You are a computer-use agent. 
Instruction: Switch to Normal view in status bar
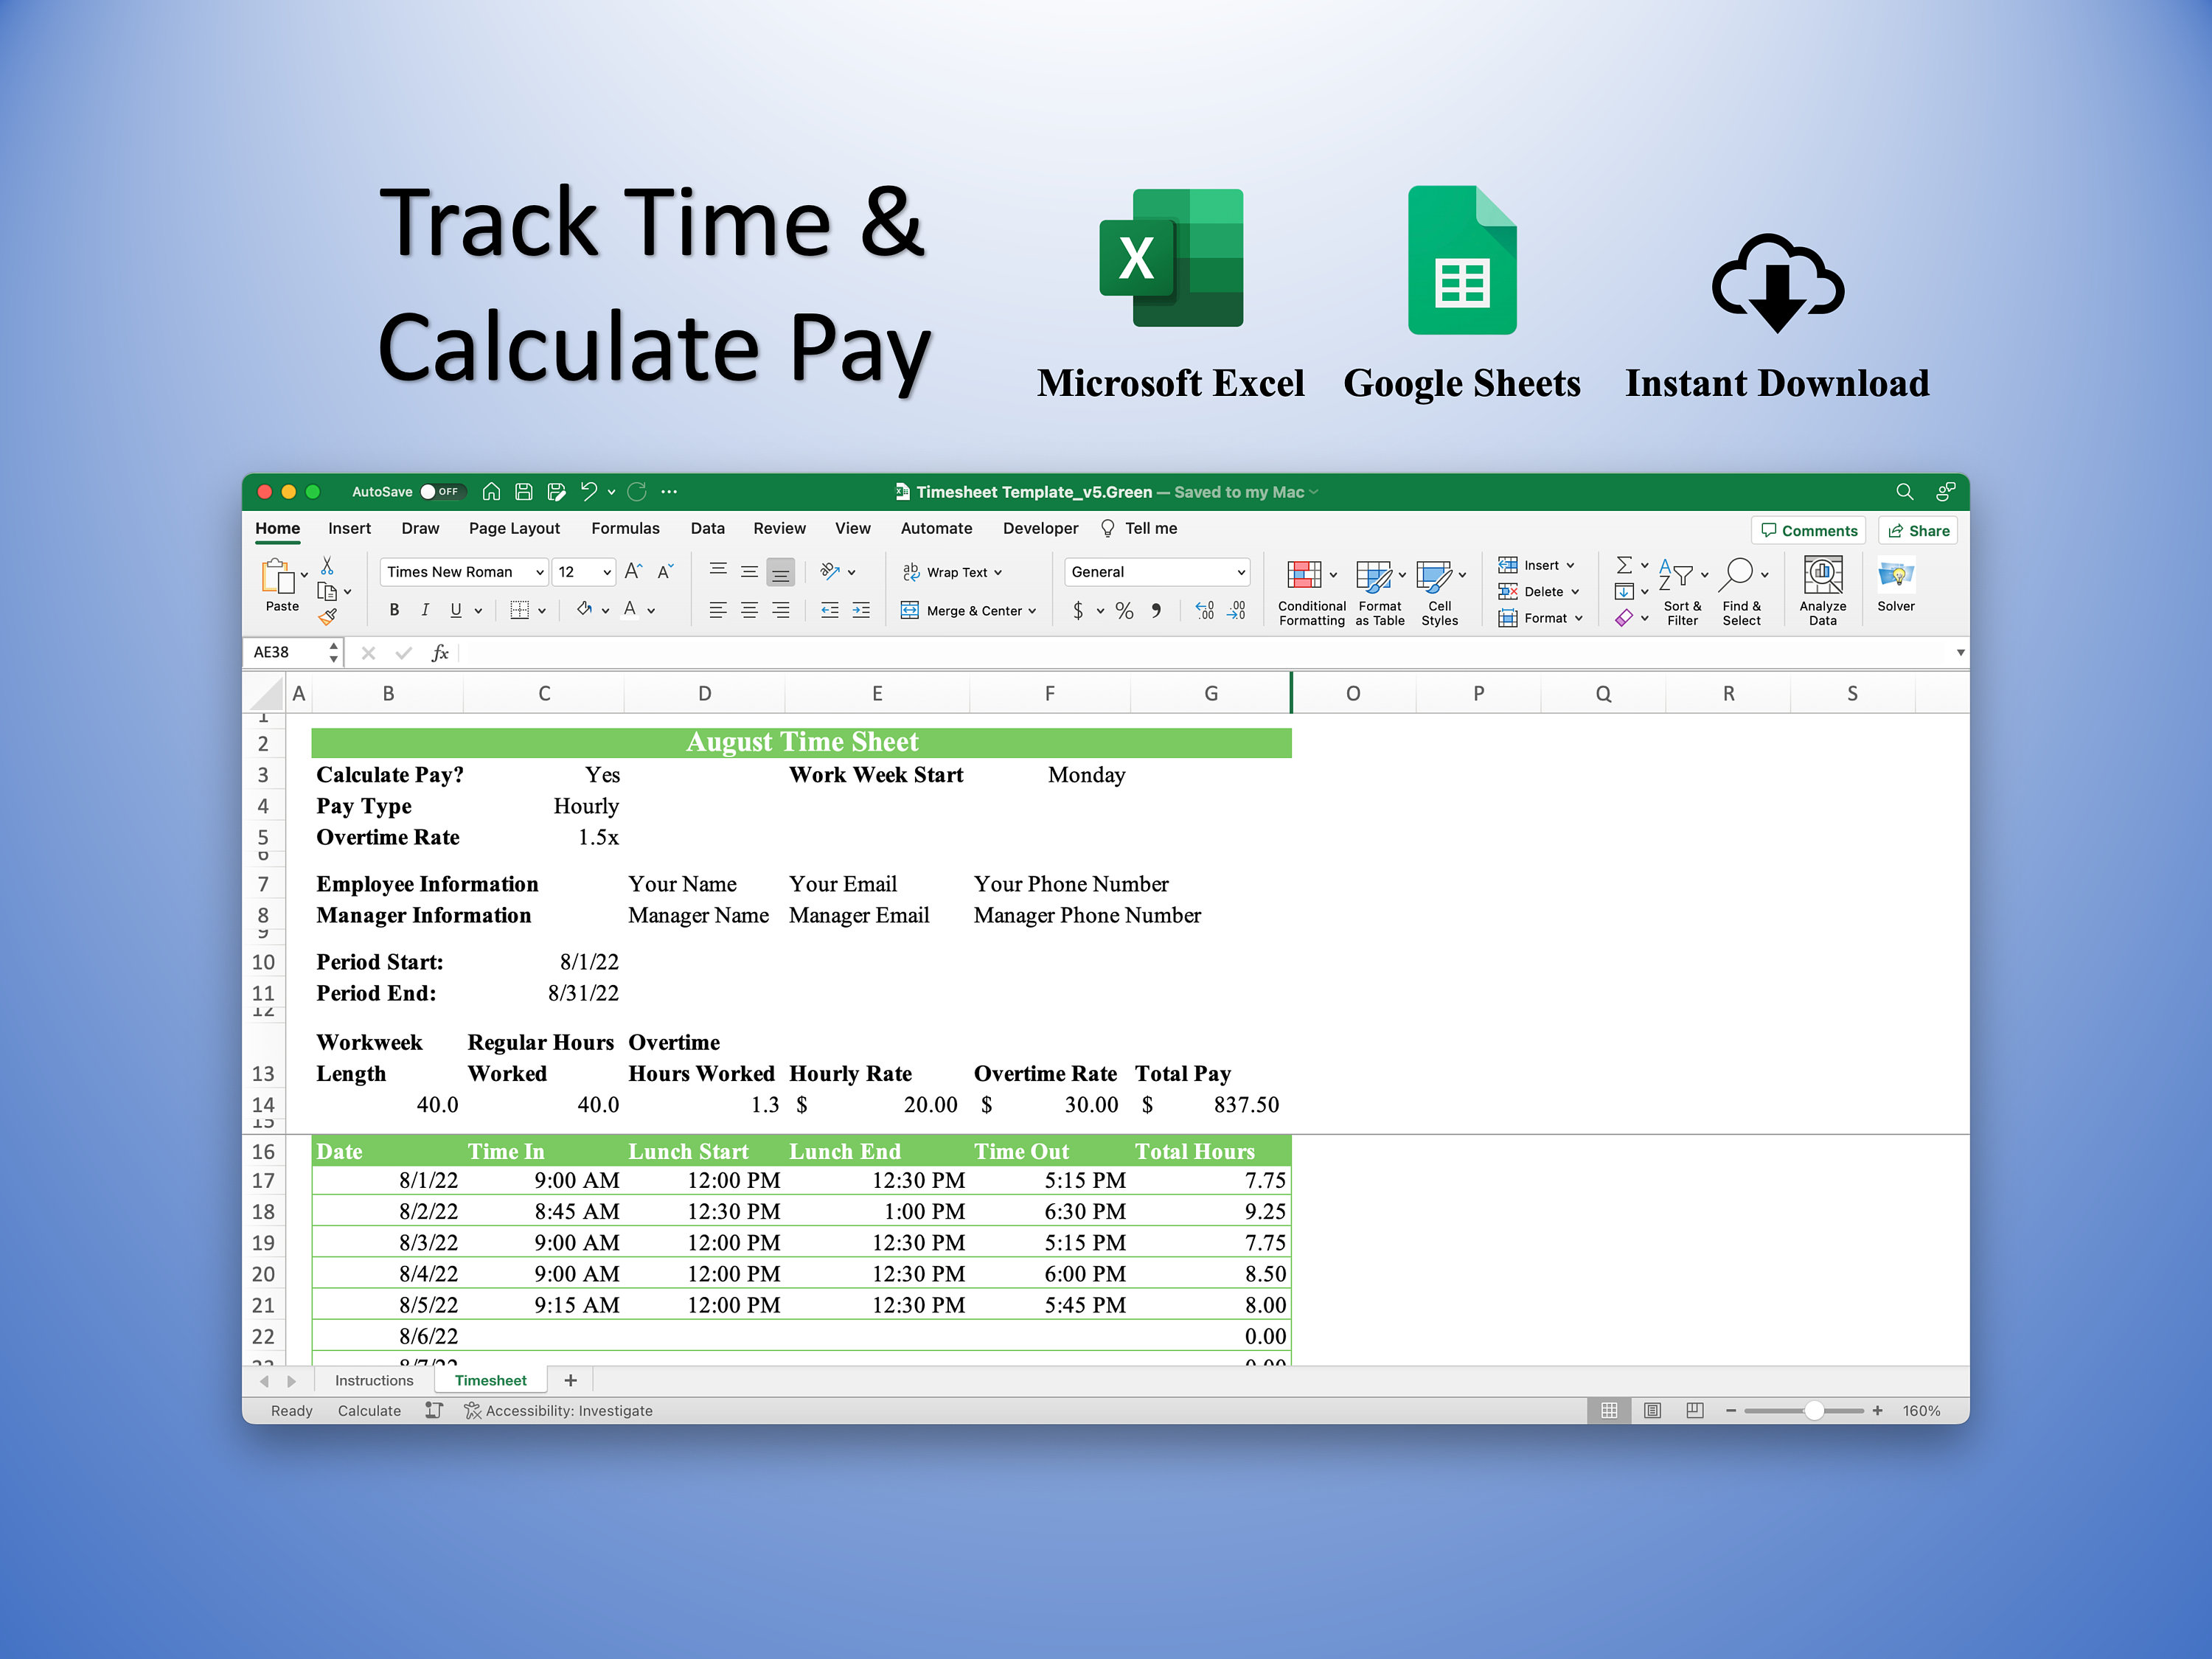[1608, 1410]
